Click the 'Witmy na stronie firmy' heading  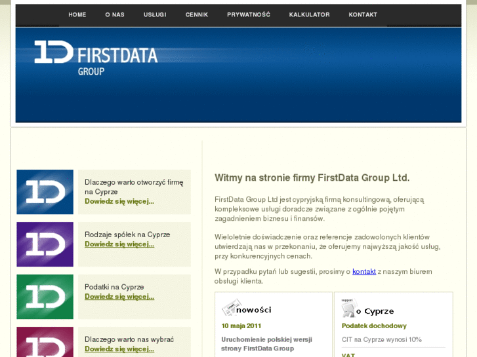(312, 178)
